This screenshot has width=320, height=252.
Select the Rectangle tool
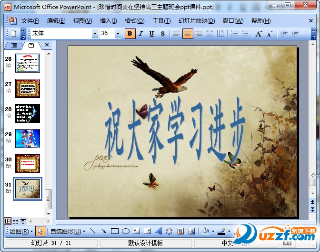pyautogui.click(x=115, y=231)
